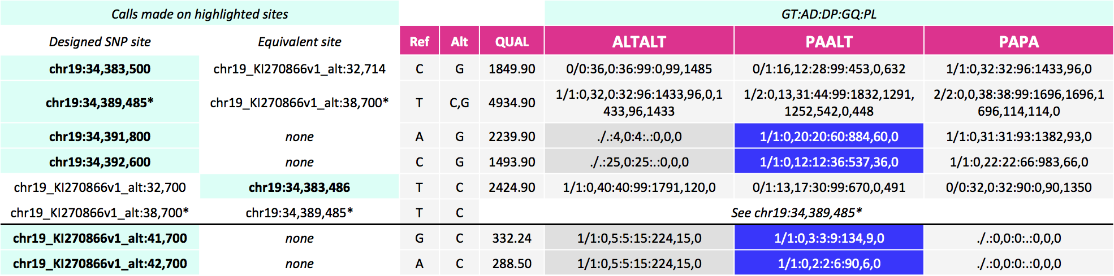The height and width of the screenshot is (276, 1114).
Task: Select the chr19_KI270866v1_alt:32,714 equivalent site cell
Action: pyautogui.click(x=299, y=69)
